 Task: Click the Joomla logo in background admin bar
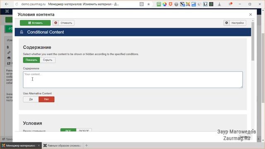click(x=7, y=11)
